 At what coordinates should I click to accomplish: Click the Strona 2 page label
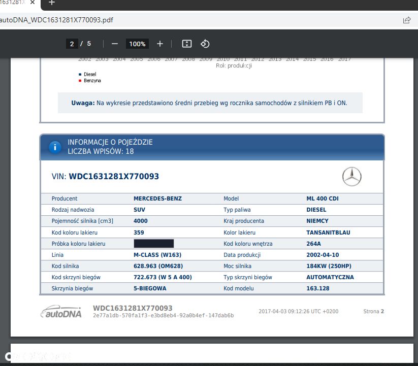[x=373, y=311]
